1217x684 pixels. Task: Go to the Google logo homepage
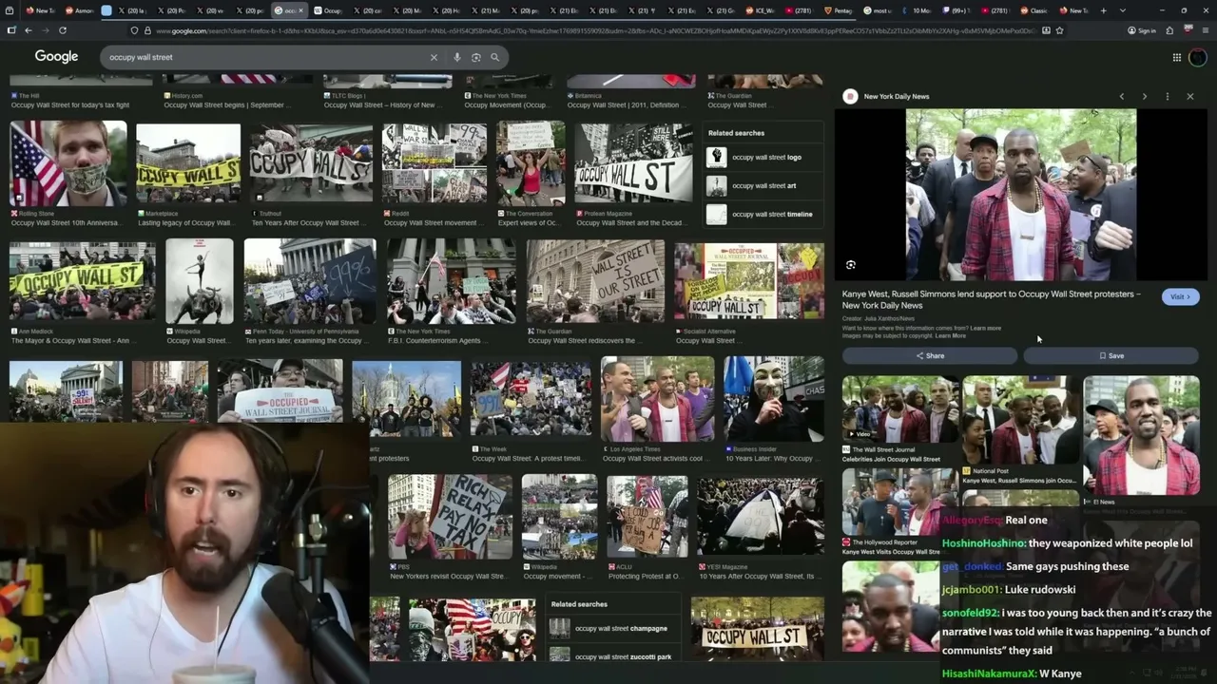tap(57, 57)
